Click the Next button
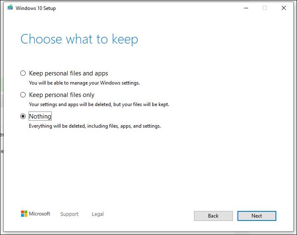Screen dimensions: 297x235 tap(256, 216)
